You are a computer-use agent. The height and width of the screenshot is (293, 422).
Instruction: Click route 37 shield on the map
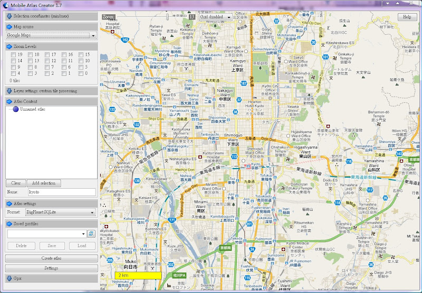click(239, 100)
